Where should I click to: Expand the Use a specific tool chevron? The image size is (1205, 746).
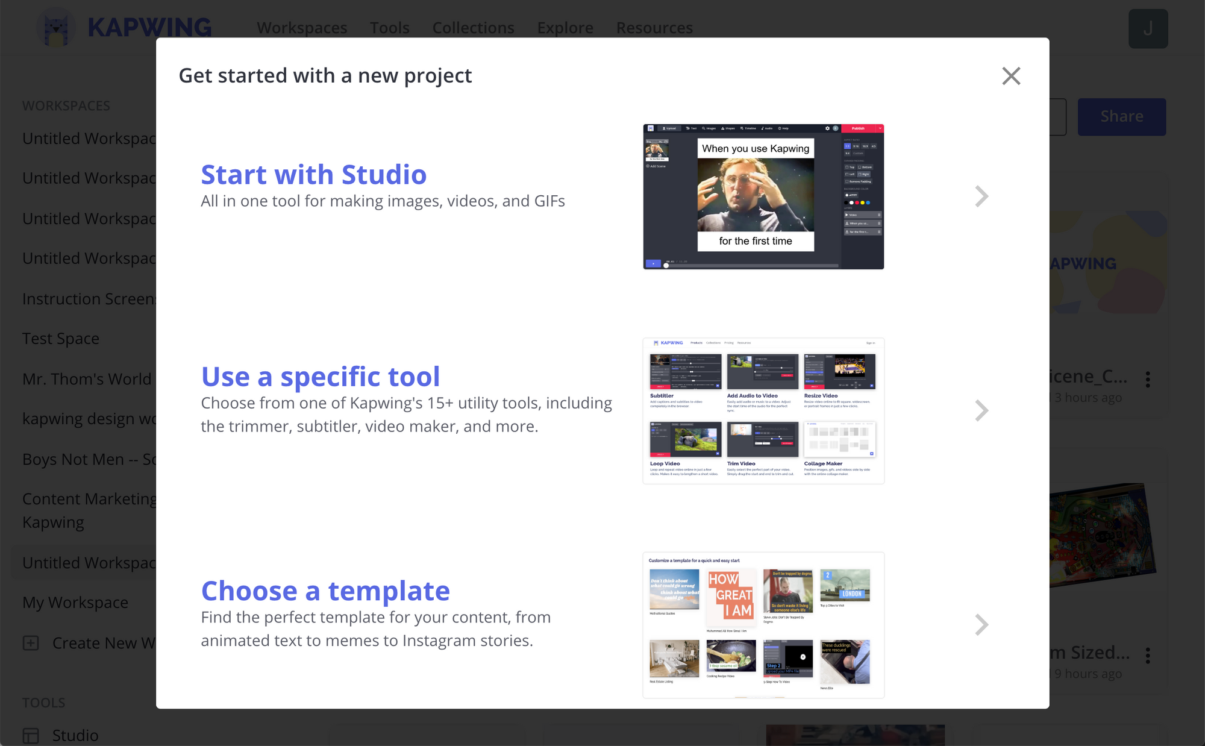click(981, 410)
